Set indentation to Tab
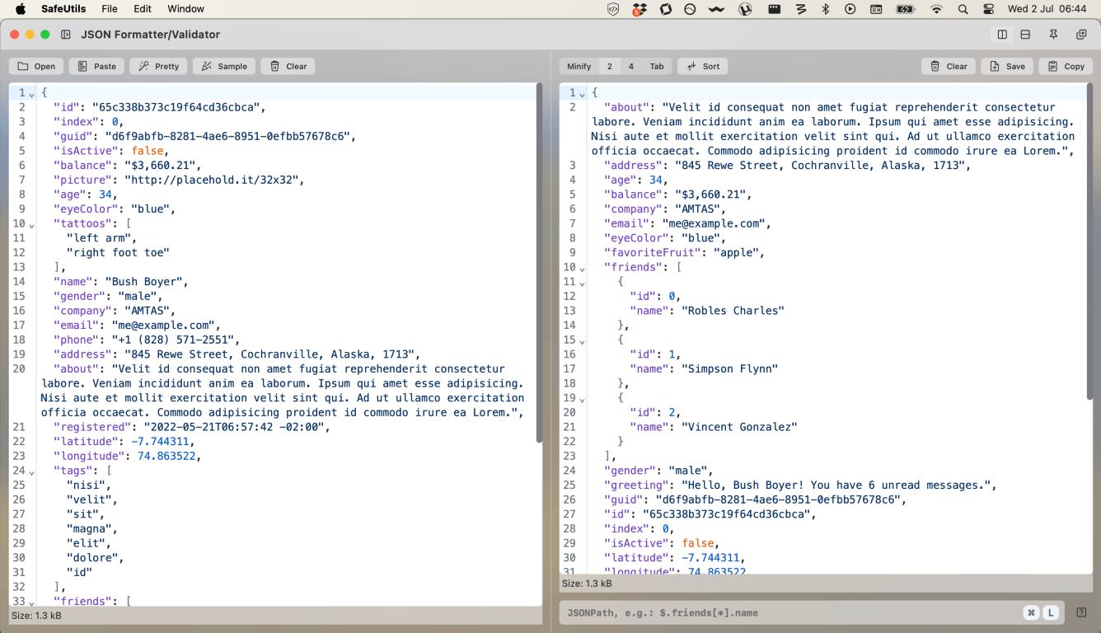Viewport: 1101px width, 633px height. 657,67
